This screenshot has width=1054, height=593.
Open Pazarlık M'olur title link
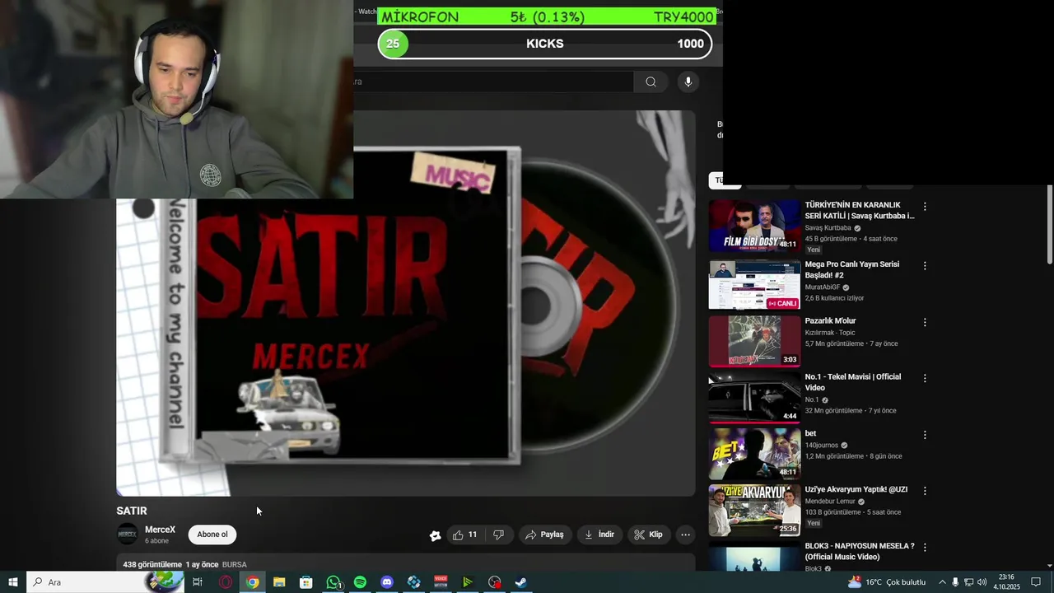(x=831, y=320)
